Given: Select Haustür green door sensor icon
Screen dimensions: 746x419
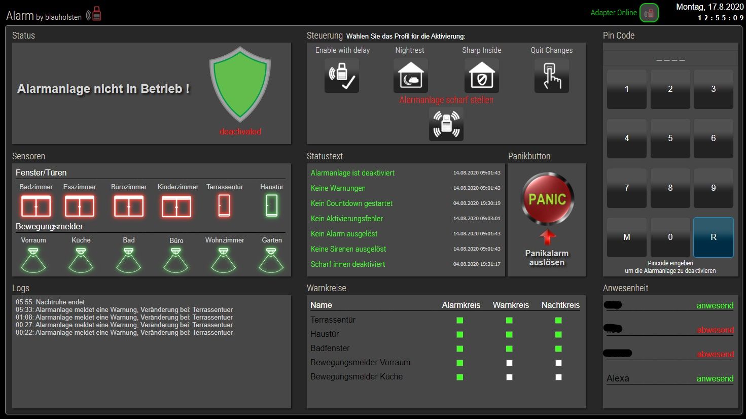Looking at the screenshot, I should (272, 206).
